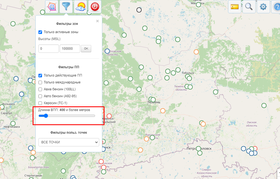The width and height of the screenshot is (280, 179).
Task: Tick the 'Керосин (ТС-1)' checkbox
Action: pyautogui.click(x=40, y=103)
